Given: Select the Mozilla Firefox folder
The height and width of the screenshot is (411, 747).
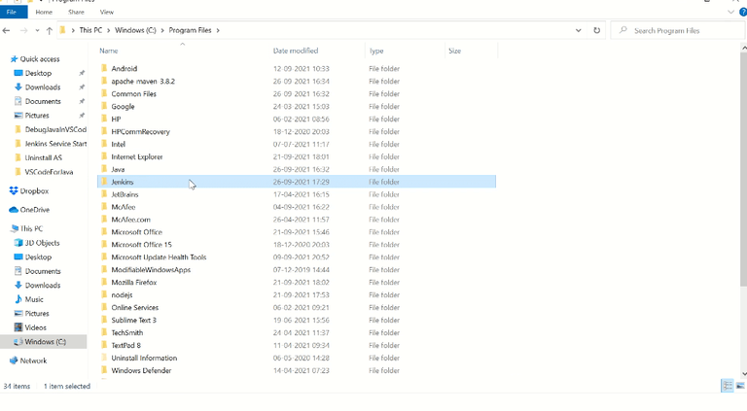Looking at the screenshot, I should (134, 283).
